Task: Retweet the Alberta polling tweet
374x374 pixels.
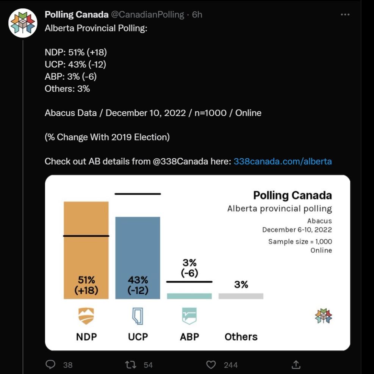Action: click(130, 365)
